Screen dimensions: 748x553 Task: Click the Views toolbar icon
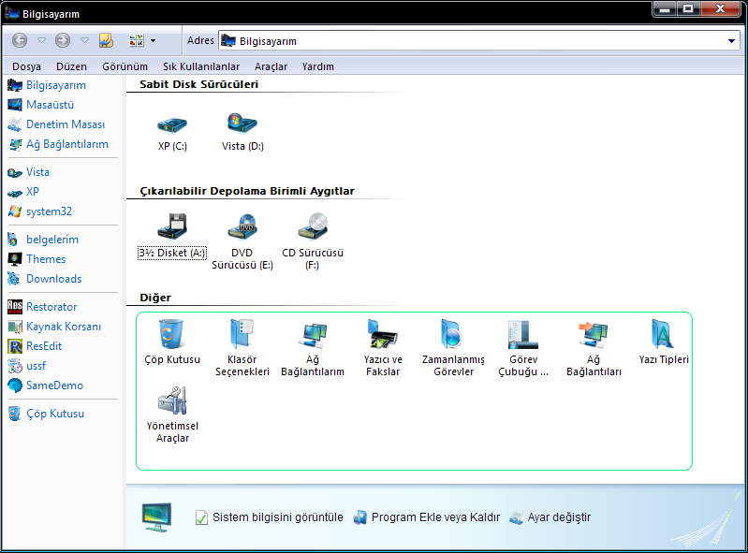pos(137,40)
